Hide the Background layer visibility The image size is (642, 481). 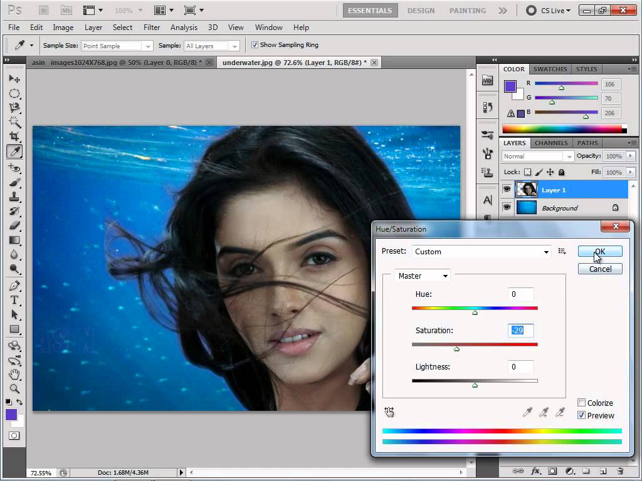tap(507, 208)
